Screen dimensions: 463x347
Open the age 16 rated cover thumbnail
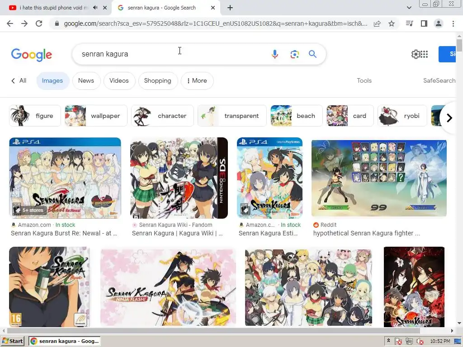tap(49, 287)
